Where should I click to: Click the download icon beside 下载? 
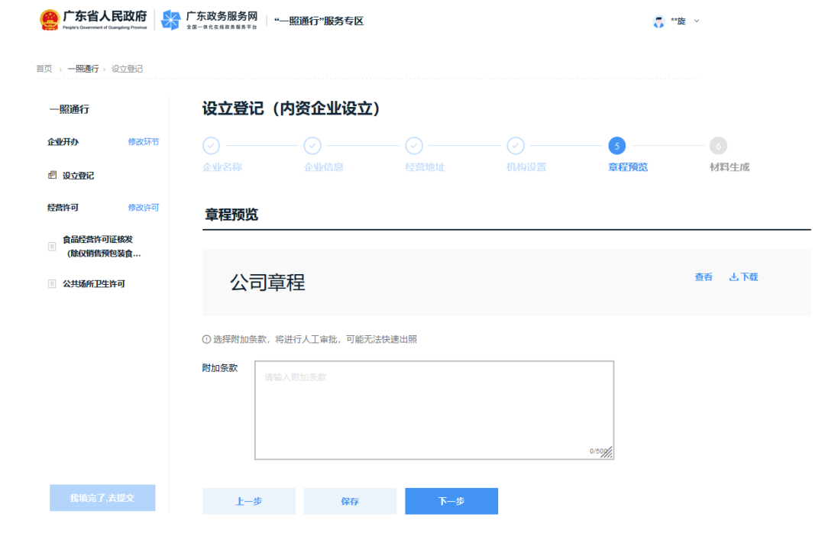[733, 276]
